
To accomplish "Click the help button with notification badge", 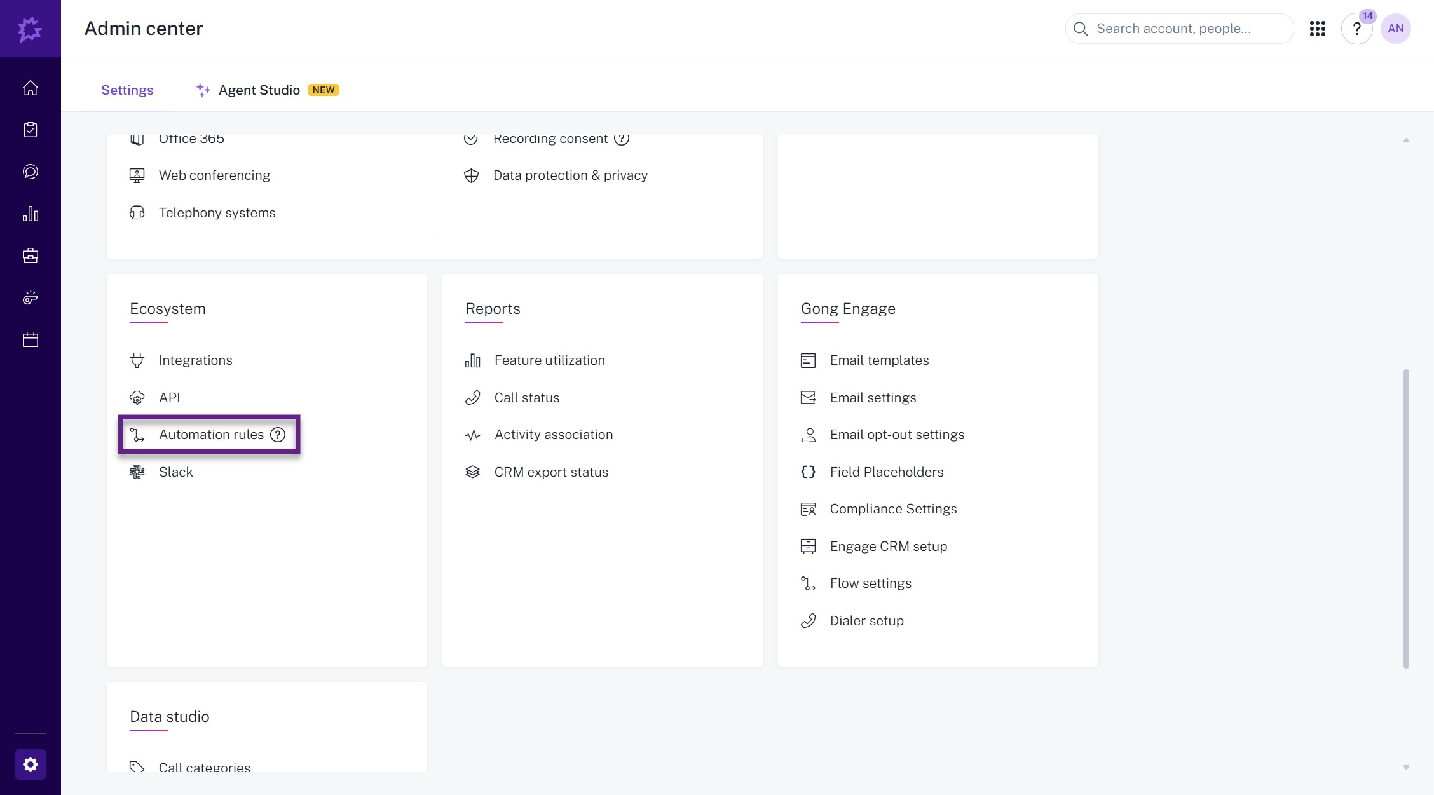I will [x=1356, y=29].
